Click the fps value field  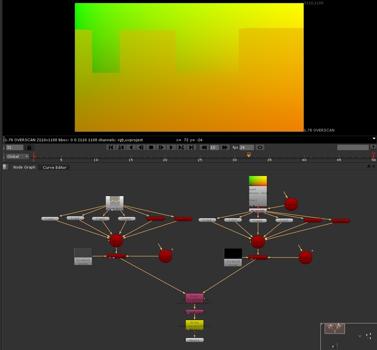246,147
